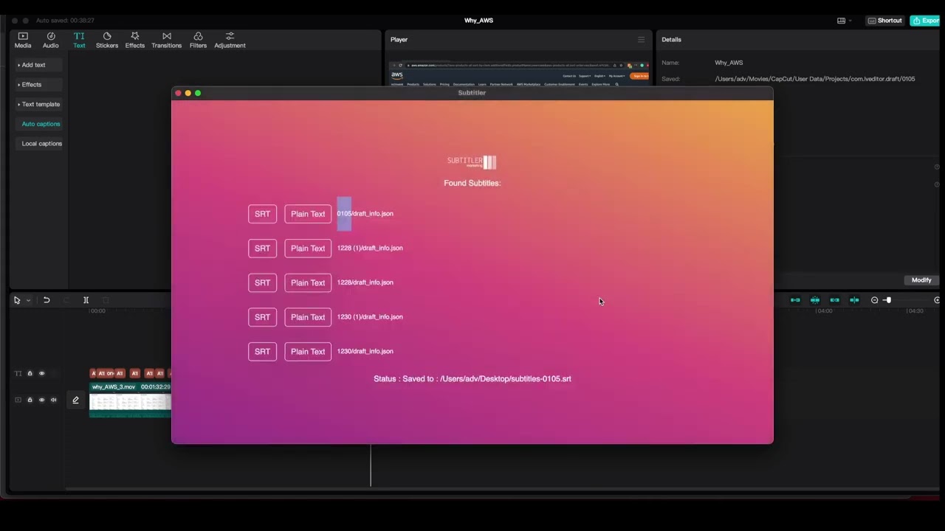The image size is (945, 531).
Task: Export Plain Text for 1230 (1)/draft_info.json
Action: pyautogui.click(x=308, y=317)
